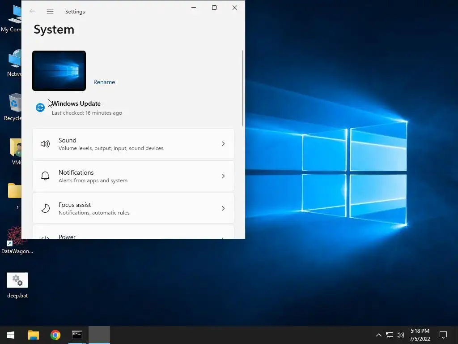Close the Settings window
458x344 pixels.
click(235, 8)
